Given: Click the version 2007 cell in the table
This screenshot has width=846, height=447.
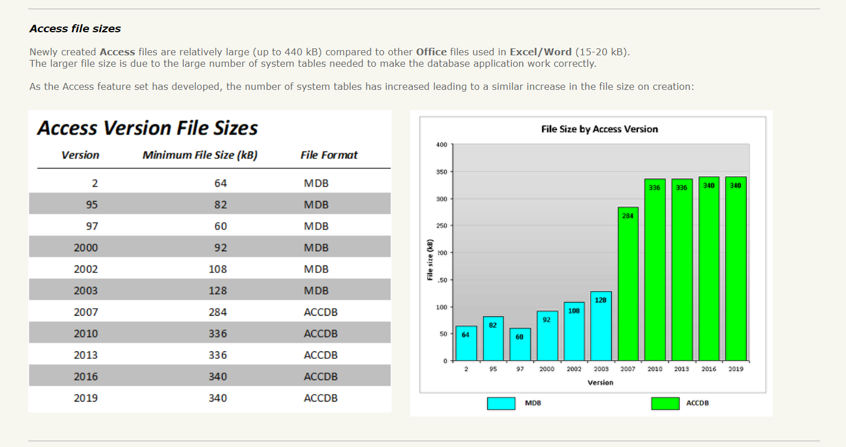Looking at the screenshot, I should point(86,312).
